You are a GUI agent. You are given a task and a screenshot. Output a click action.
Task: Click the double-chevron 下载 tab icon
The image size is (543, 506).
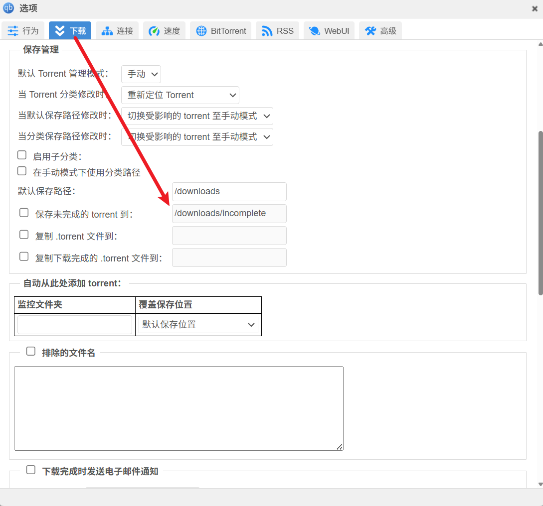pos(60,31)
